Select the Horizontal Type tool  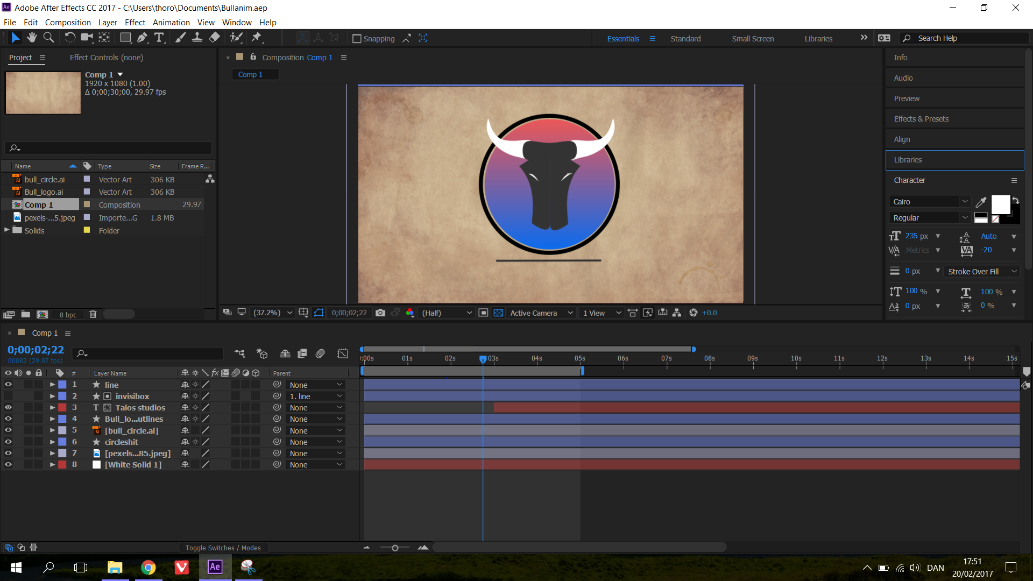[x=159, y=38]
